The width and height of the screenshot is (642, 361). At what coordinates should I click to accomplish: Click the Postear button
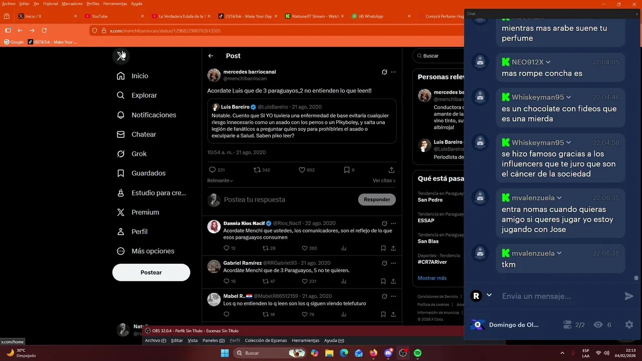click(x=151, y=272)
